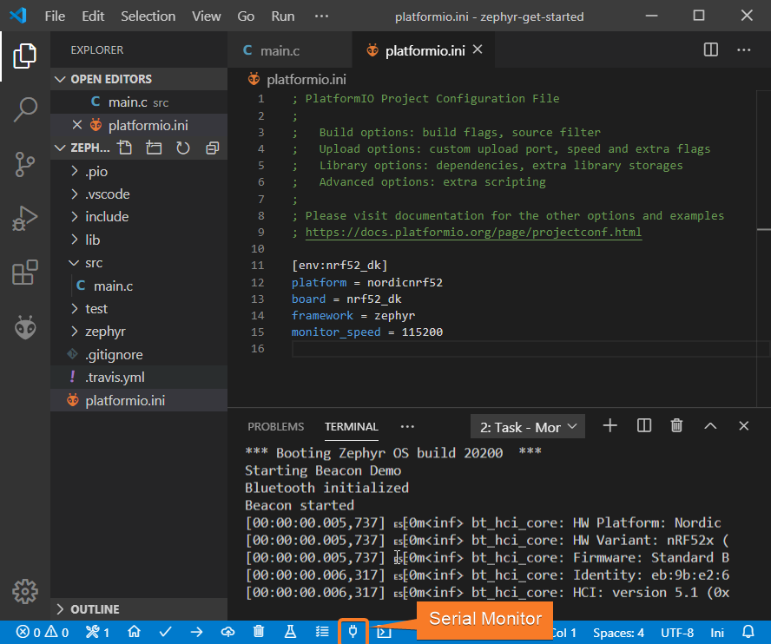Open the Selection menu
The height and width of the screenshot is (644, 771).
[x=148, y=16]
